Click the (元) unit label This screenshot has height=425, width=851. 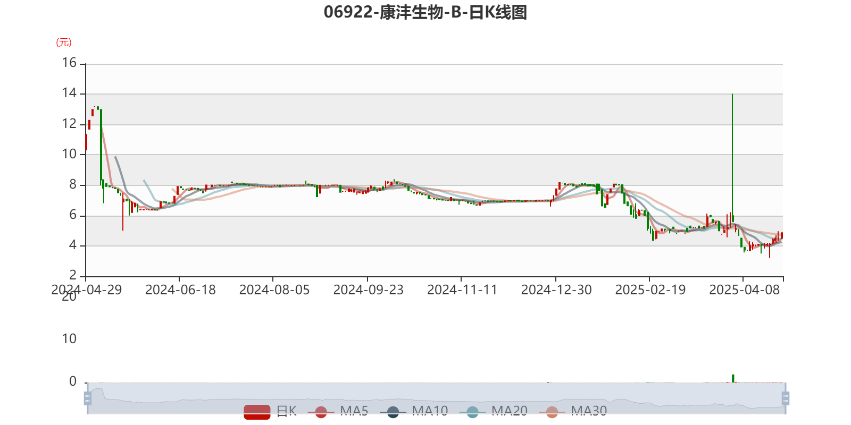pyautogui.click(x=64, y=42)
